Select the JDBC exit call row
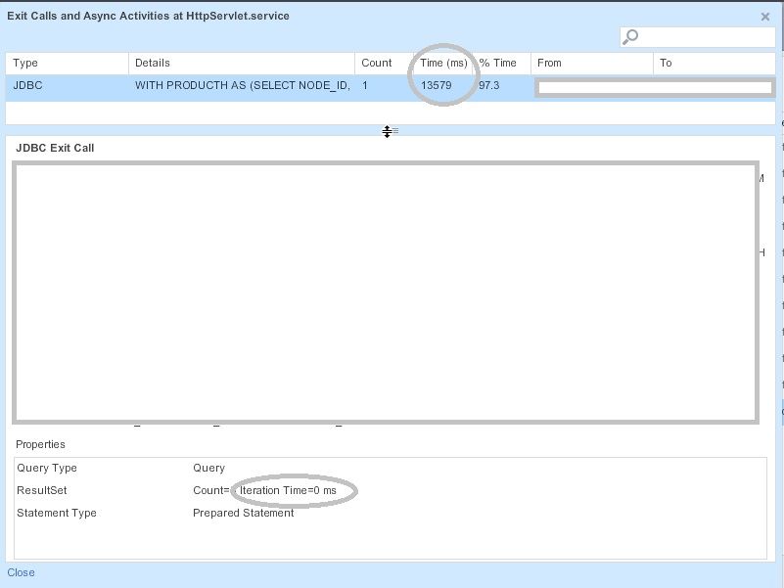 point(67,86)
